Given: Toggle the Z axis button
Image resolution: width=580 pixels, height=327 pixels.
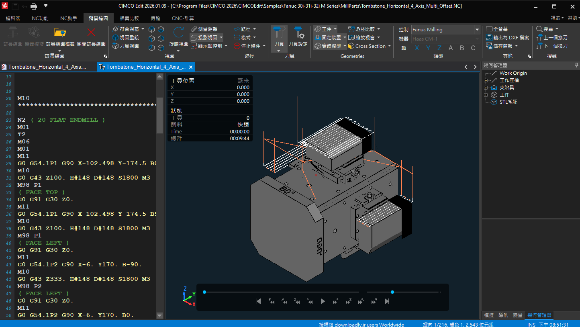Looking at the screenshot, I should click(439, 48).
